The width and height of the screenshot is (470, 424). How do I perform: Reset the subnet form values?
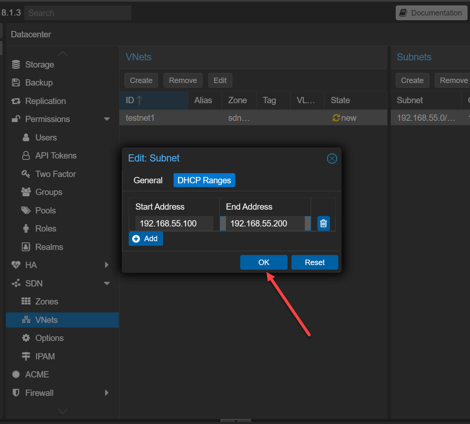coord(314,263)
